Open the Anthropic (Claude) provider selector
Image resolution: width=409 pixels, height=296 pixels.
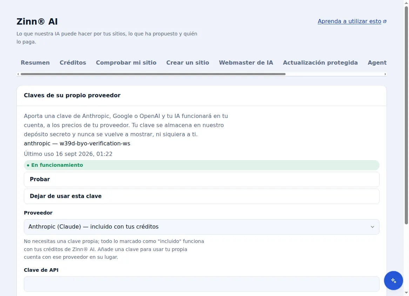click(x=201, y=227)
